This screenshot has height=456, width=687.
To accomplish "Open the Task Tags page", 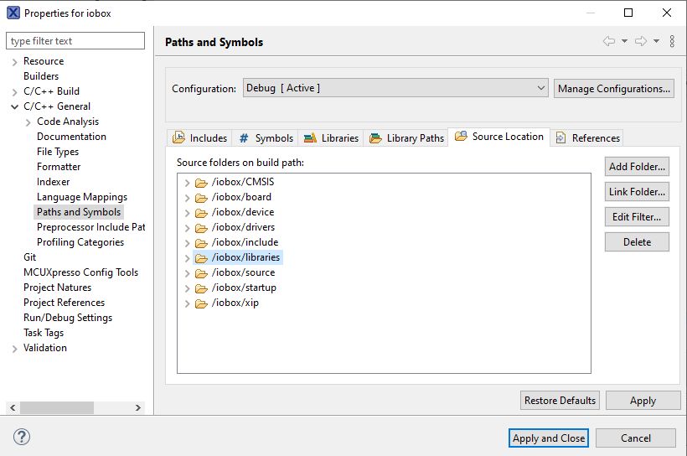I will 44,333.
